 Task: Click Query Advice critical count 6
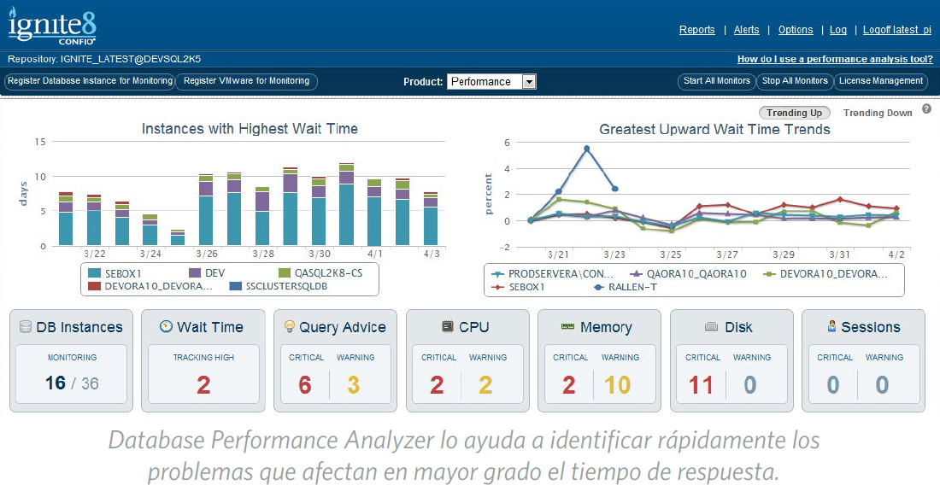[305, 385]
